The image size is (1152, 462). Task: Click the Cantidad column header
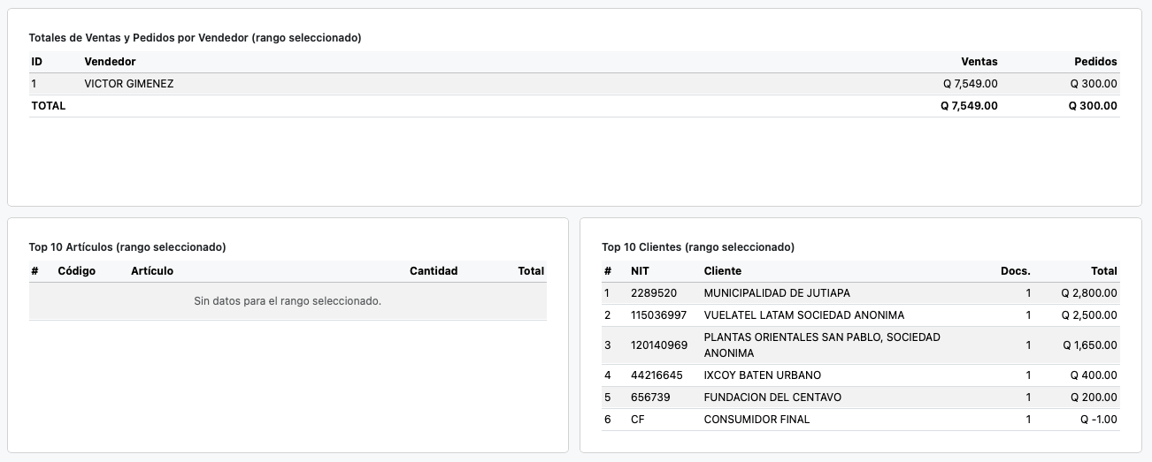click(x=434, y=271)
